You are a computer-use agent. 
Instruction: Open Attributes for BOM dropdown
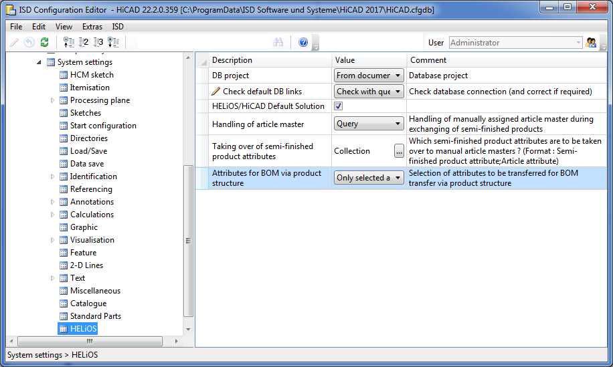pos(369,178)
